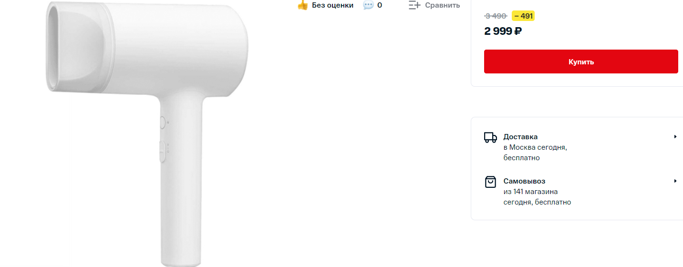The height and width of the screenshot is (267, 683).
Task: Expand Самовывоз options arrow
Action: (x=675, y=181)
